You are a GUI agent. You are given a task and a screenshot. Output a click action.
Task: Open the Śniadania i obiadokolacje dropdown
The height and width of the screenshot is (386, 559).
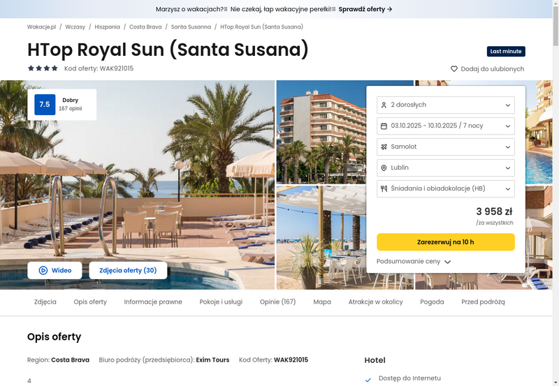[446, 188]
